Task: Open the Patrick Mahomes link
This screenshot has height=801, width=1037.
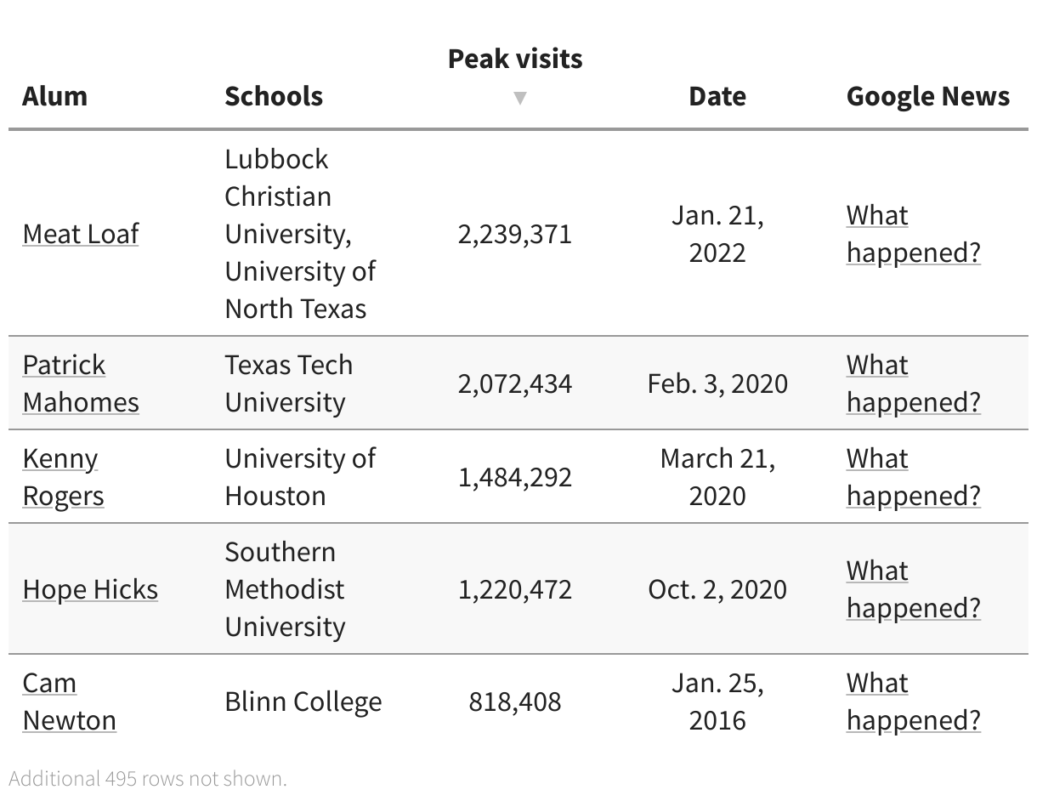Action: [80, 383]
